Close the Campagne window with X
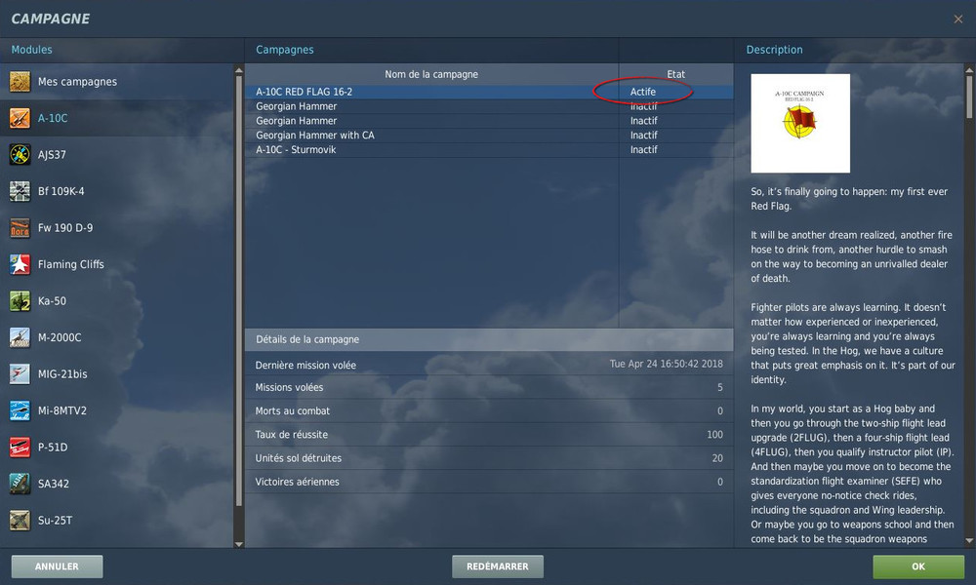 [x=958, y=19]
